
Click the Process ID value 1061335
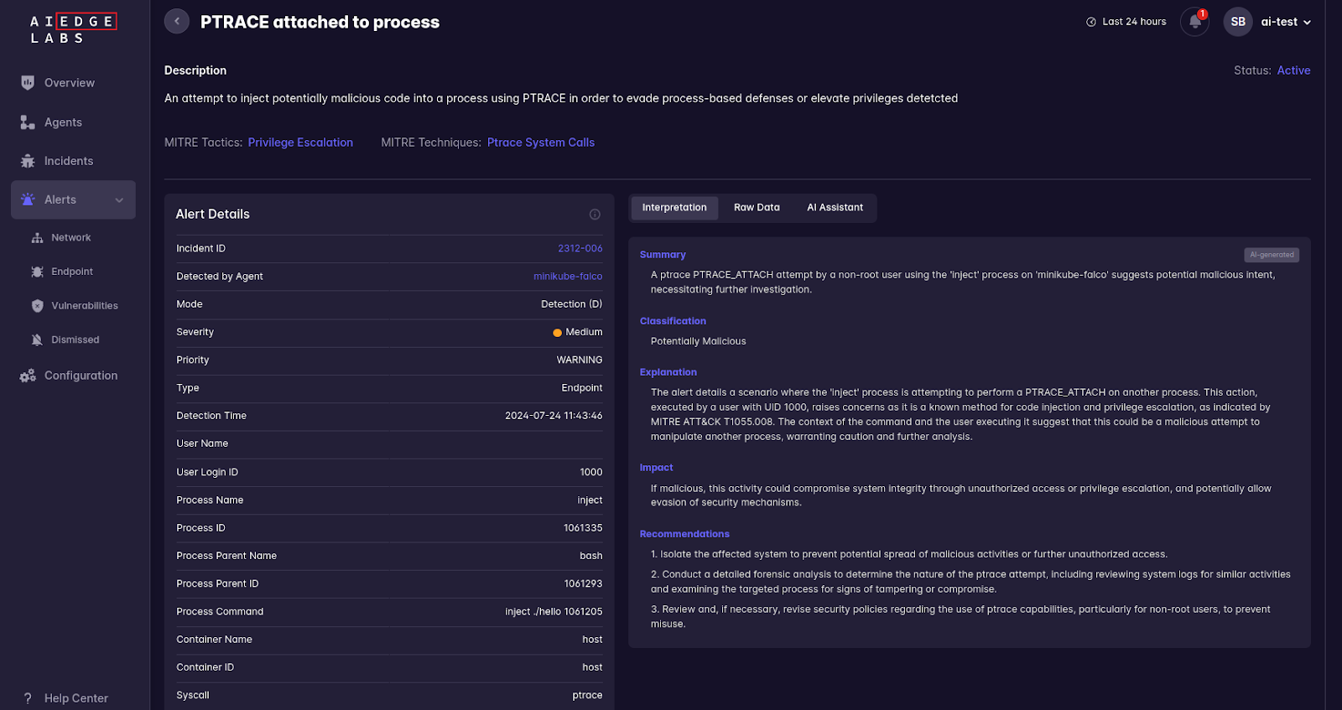(583, 528)
